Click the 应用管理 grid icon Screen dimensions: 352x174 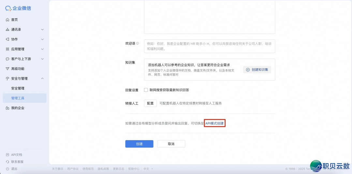coord(7,49)
